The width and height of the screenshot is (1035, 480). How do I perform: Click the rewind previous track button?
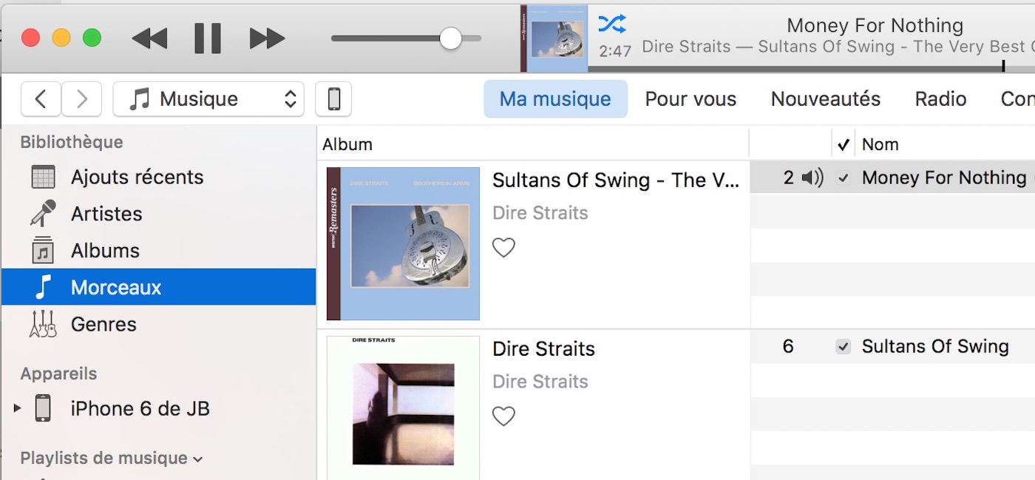[x=150, y=38]
